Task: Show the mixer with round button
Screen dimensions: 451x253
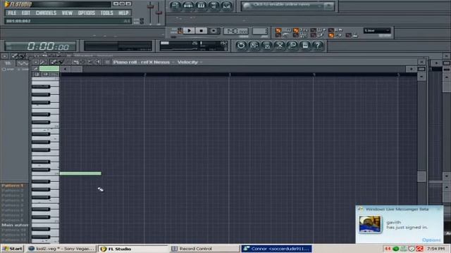Action: tap(227, 6)
